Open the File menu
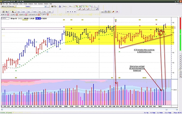The width and height of the screenshot is (182, 114). (3, 4)
